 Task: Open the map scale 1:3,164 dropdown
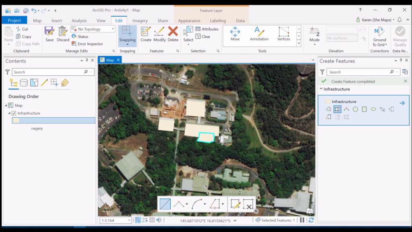click(129, 220)
